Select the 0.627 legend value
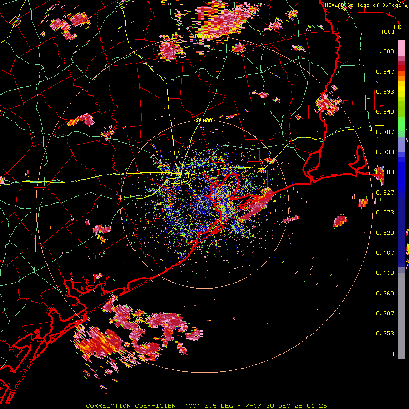 click(385, 193)
